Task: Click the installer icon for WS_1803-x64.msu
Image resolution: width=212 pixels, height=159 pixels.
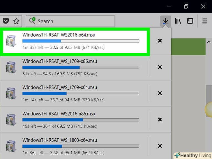Action: tap(11, 146)
